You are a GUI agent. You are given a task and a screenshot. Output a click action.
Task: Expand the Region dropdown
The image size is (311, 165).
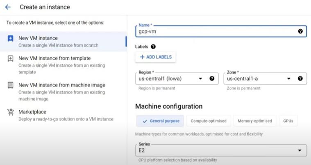pyautogui.click(x=201, y=79)
